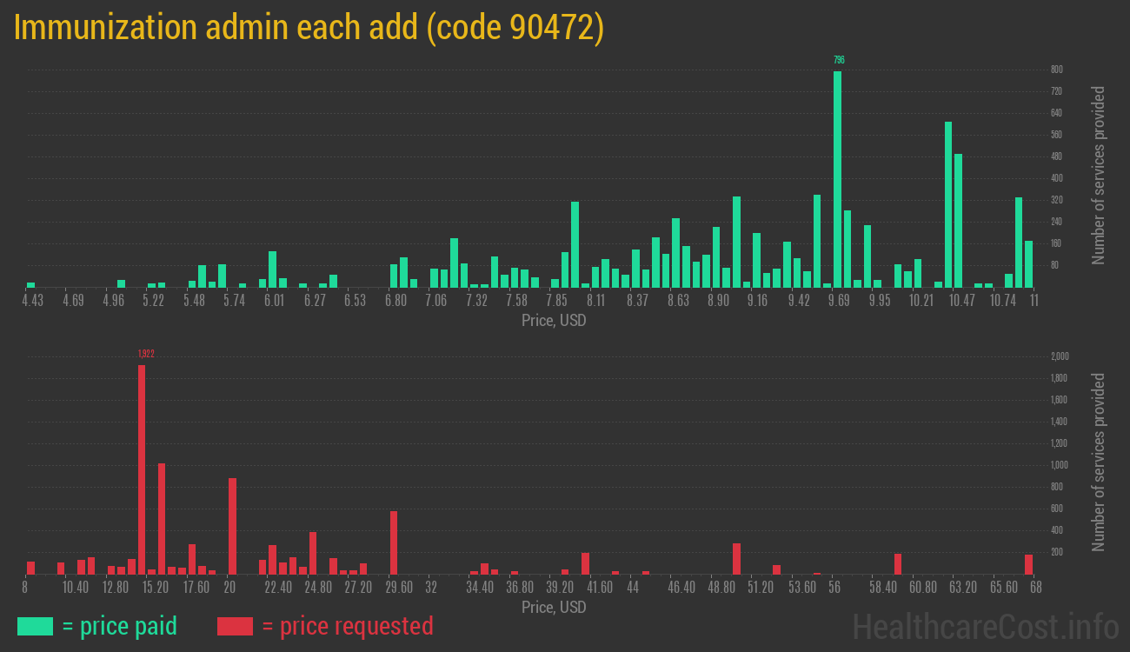
Task: Click the tallest red bar labeled 1,922
Action: (x=142, y=469)
